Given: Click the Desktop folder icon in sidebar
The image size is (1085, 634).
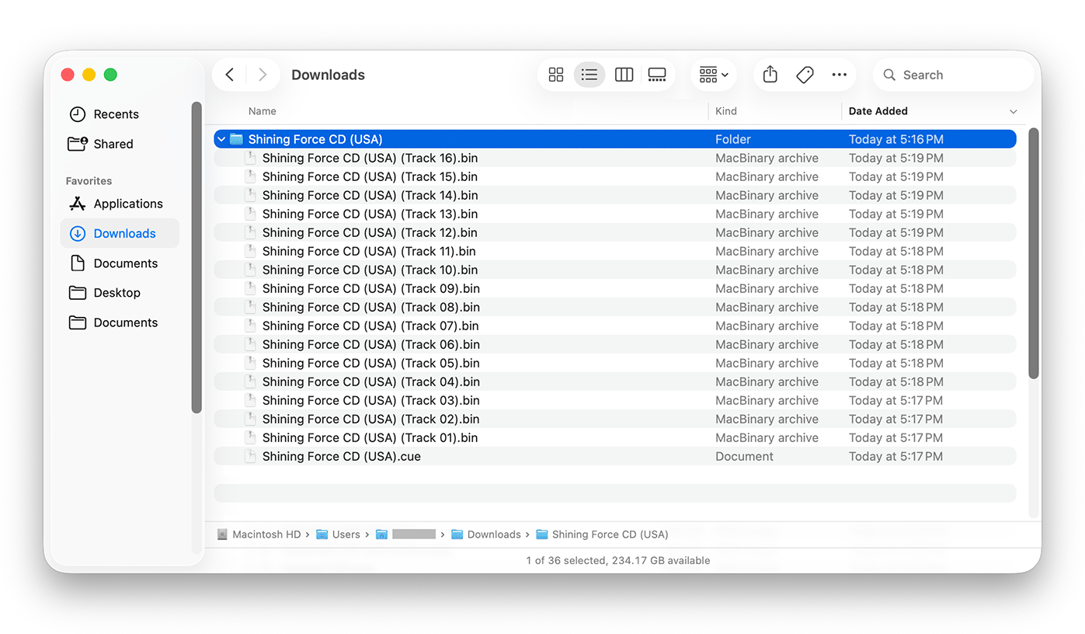Looking at the screenshot, I should coord(78,293).
